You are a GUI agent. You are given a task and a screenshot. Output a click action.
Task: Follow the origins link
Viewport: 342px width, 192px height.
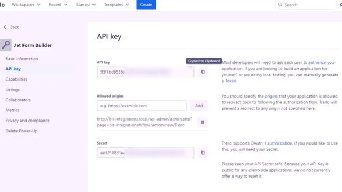pos(271,96)
